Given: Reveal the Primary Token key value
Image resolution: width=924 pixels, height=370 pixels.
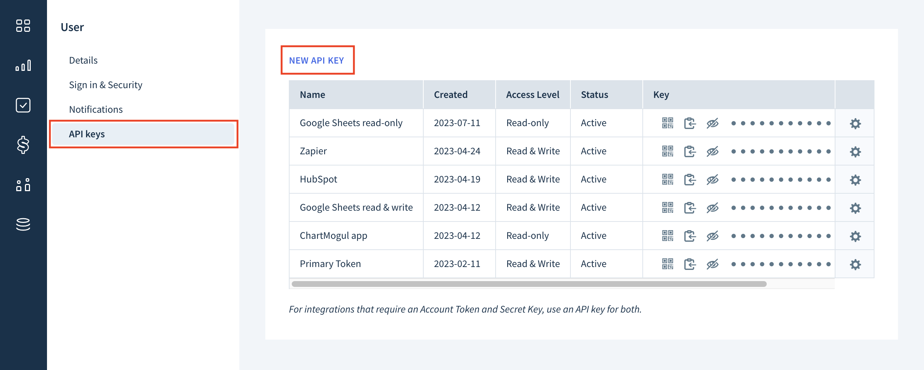Looking at the screenshot, I should pyautogui.click(x=713, y=264).
